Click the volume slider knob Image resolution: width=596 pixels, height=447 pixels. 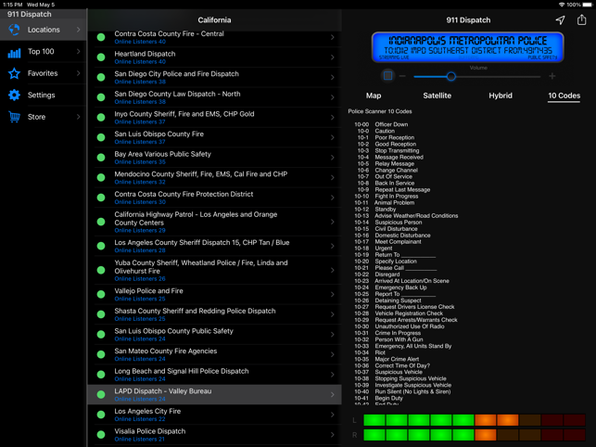click(450, 76)
